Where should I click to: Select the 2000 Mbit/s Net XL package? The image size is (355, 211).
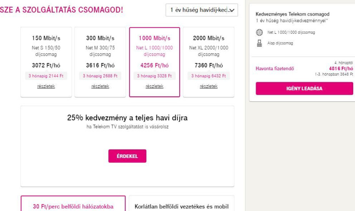(x=209, y=62)
